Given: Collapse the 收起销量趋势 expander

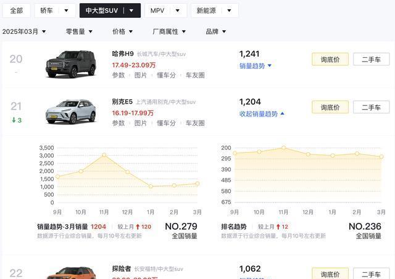Looking at the screenshot, I should [x=262, y=113].
